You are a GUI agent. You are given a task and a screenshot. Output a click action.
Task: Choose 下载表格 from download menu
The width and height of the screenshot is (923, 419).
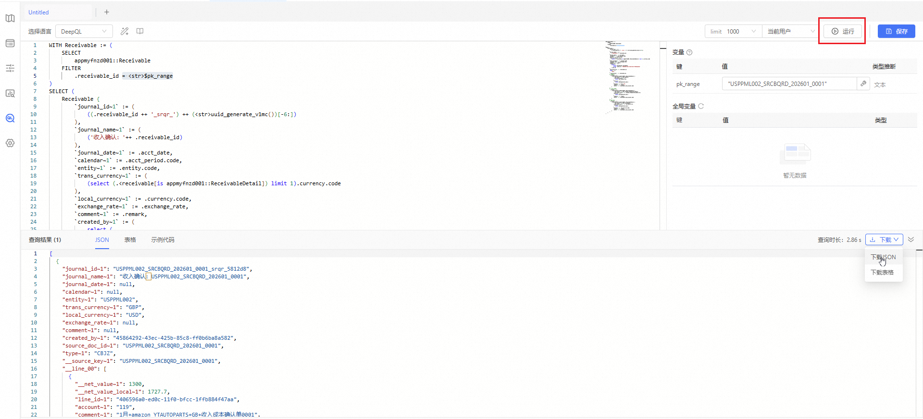click(x=882, y=272)
